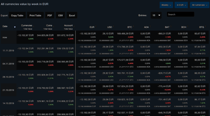The width and height of the screenshot is (210, 116).
Task: Click coins value 319.750,50 EUR
Action: [x=45, y=88]
